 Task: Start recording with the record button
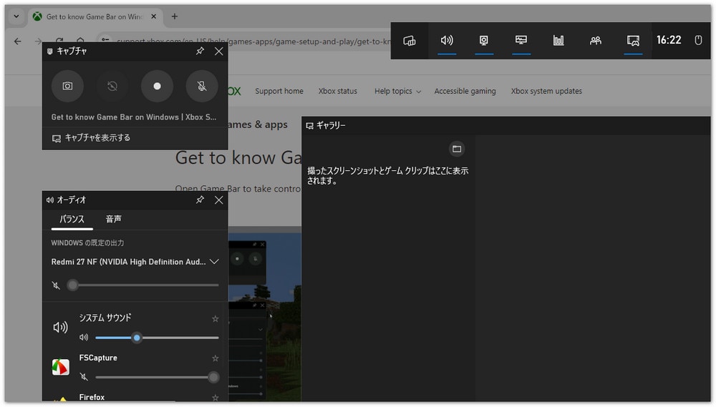click(157, 87)
